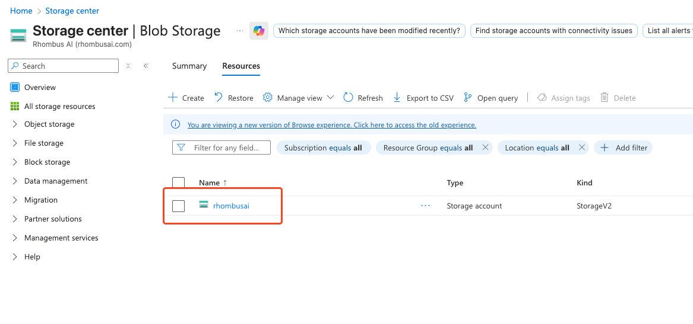
Task: Expand the Block storage section
Action: [x=15, y=162]
